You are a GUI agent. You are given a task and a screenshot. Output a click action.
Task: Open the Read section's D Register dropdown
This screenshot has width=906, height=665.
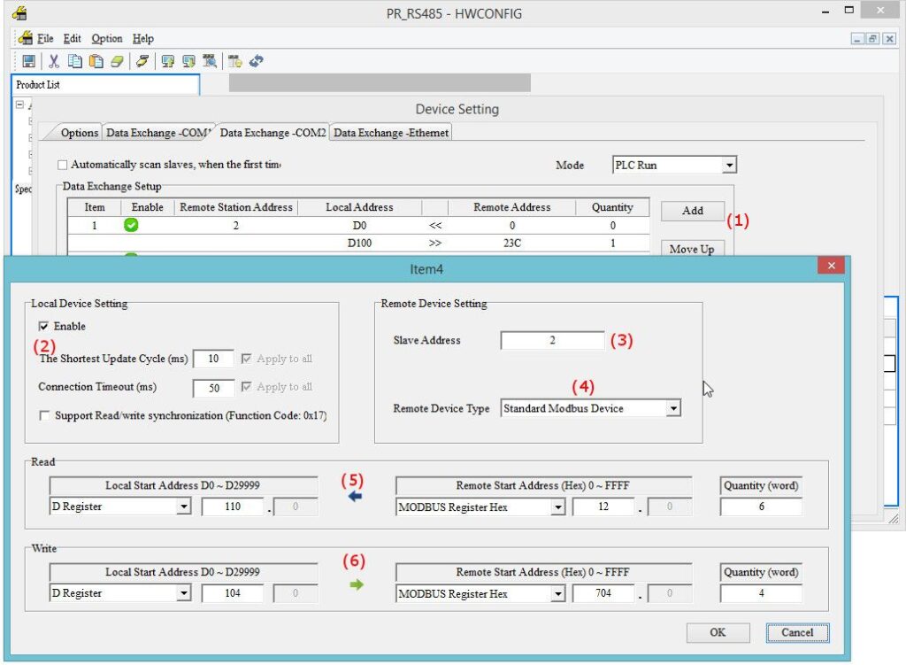pos(183,506)
